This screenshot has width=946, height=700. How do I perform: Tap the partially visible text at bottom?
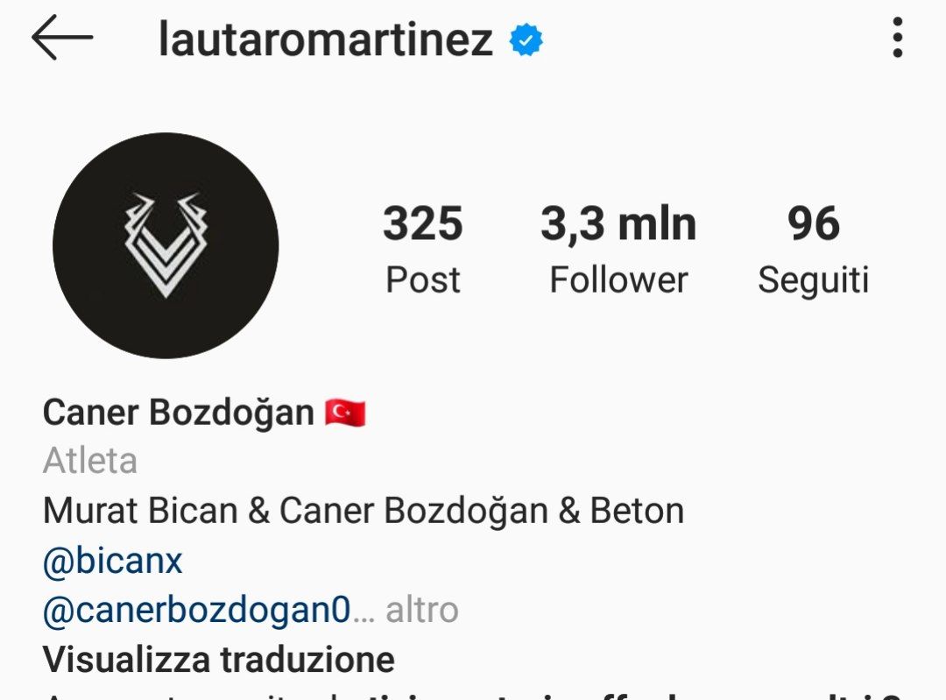[473, 696]
